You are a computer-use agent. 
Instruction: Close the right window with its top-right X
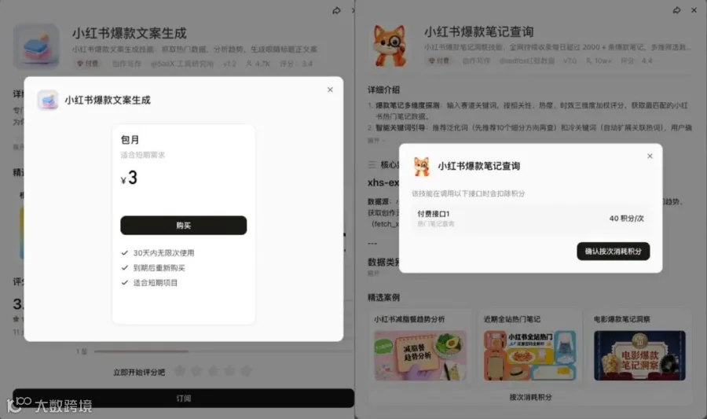[x=694, y=10]
